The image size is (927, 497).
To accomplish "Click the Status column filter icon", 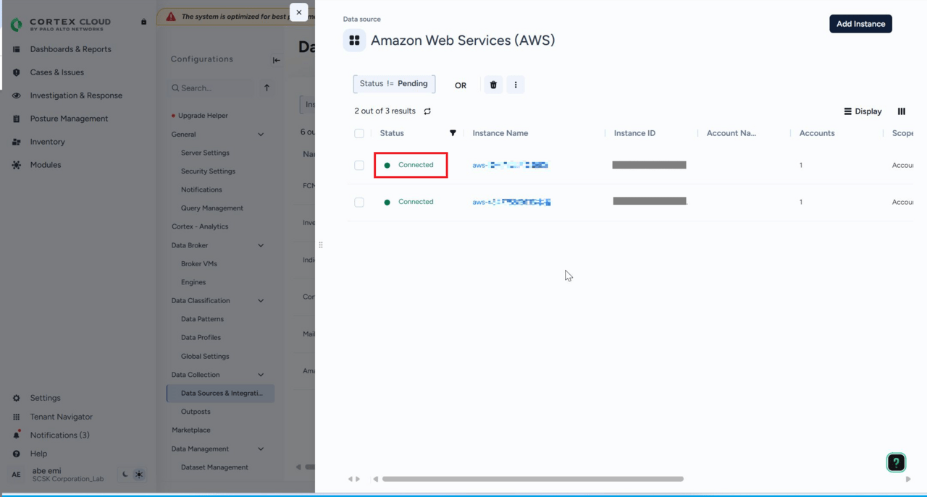I will tap(453, 133).
